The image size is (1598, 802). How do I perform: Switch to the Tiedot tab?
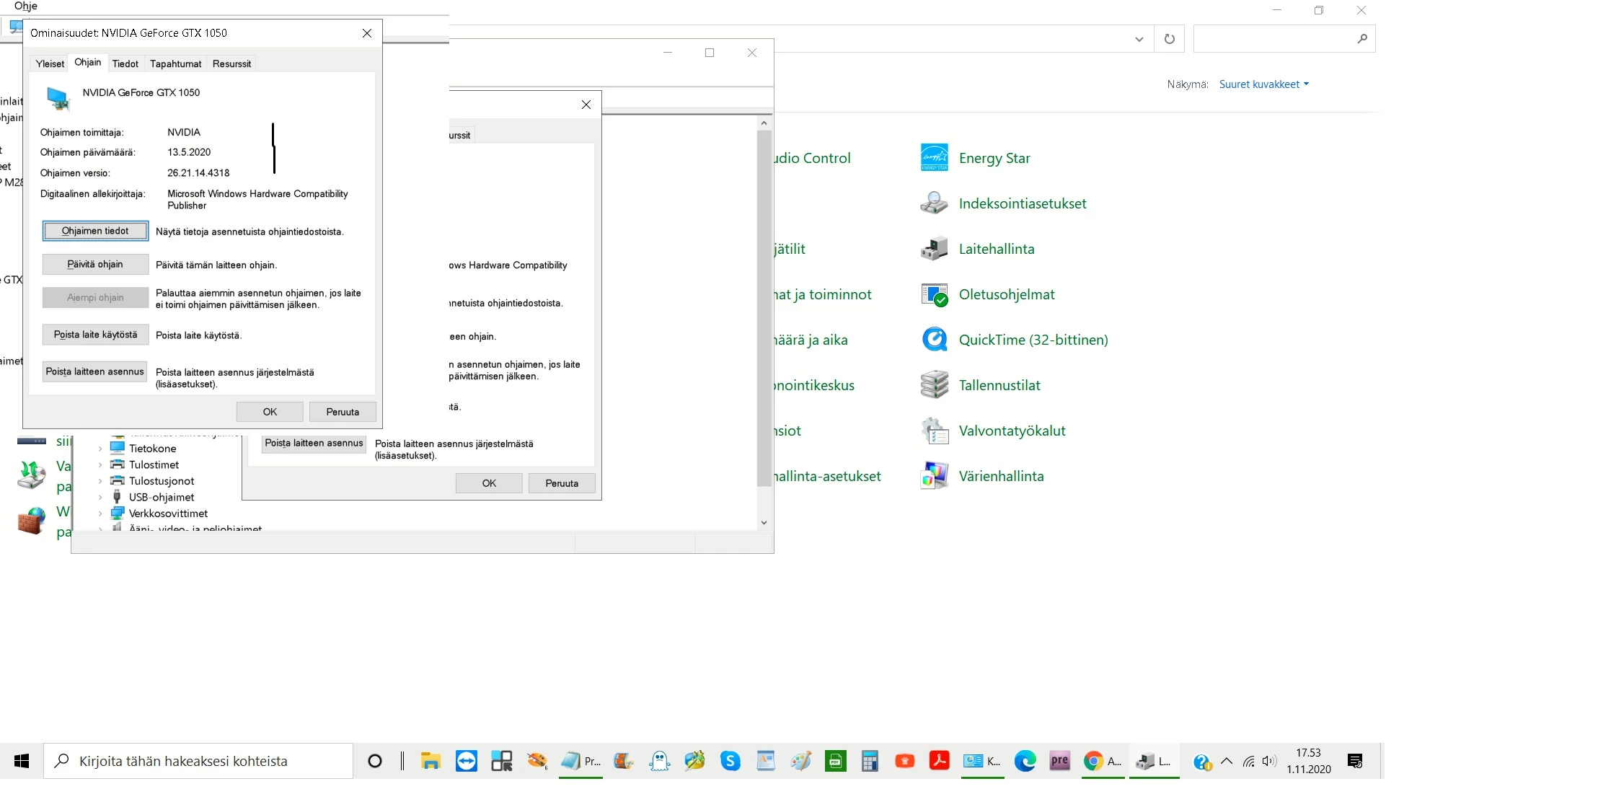point(125,63)
